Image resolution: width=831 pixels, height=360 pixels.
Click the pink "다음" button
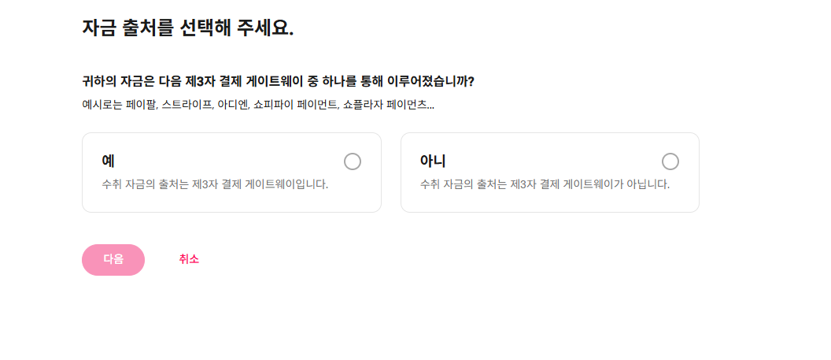(113, 260)
